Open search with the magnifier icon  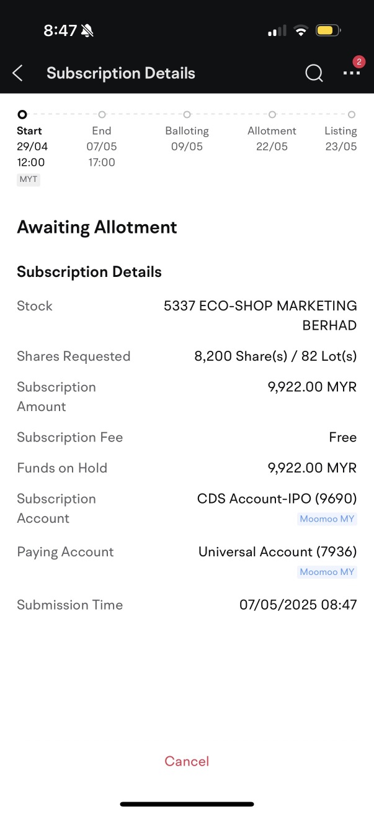click(314, 73)
